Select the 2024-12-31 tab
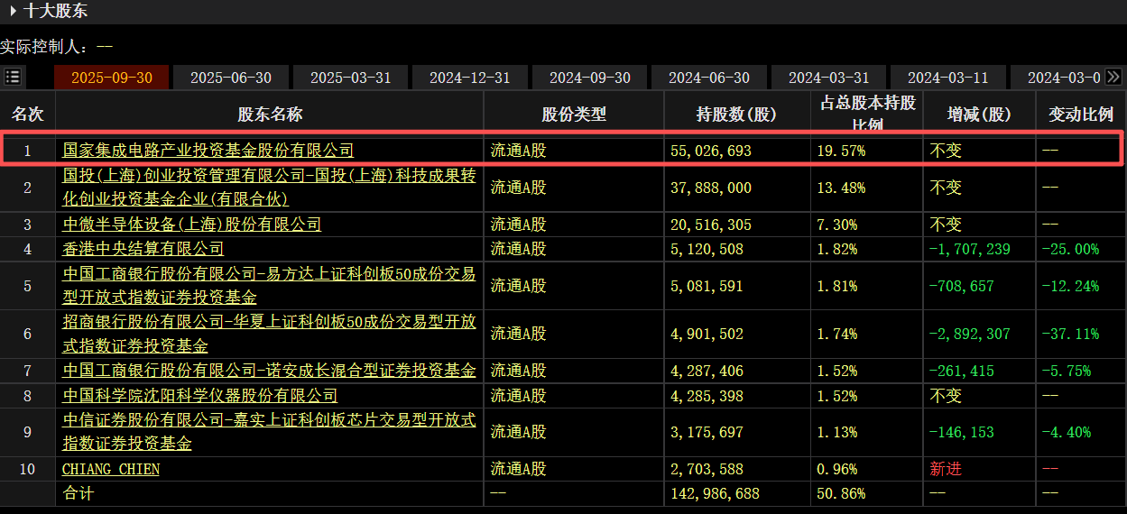The height and width of the screenshot is (514, 1127). [x=470, y=78]
